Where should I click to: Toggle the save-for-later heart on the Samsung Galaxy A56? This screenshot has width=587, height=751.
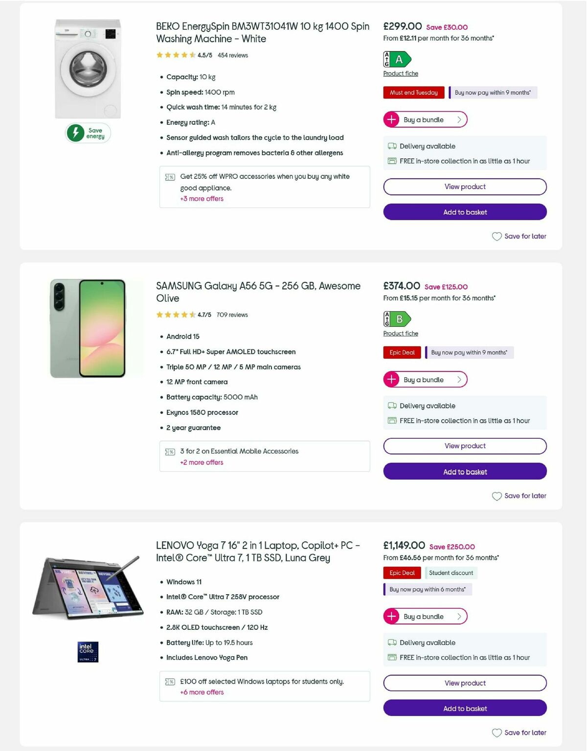(497, 496)
